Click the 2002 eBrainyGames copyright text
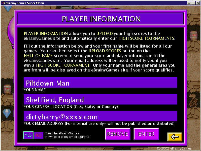 174,148
